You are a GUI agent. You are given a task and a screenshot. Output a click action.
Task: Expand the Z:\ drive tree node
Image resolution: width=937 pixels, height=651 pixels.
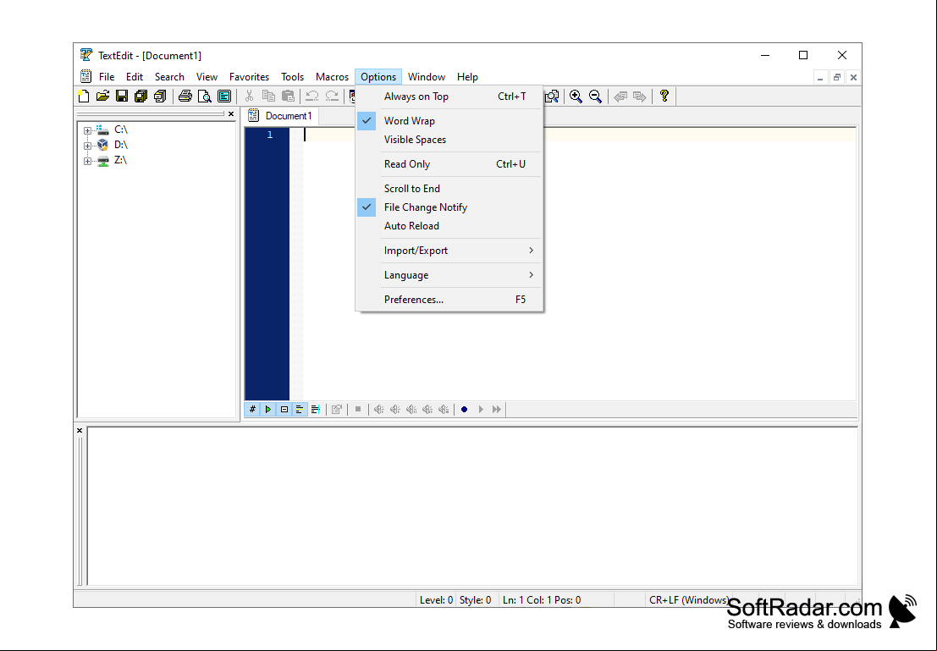click(87, 161)
